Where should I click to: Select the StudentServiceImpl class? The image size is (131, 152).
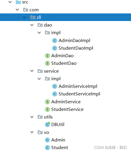(x=79, y=94)
